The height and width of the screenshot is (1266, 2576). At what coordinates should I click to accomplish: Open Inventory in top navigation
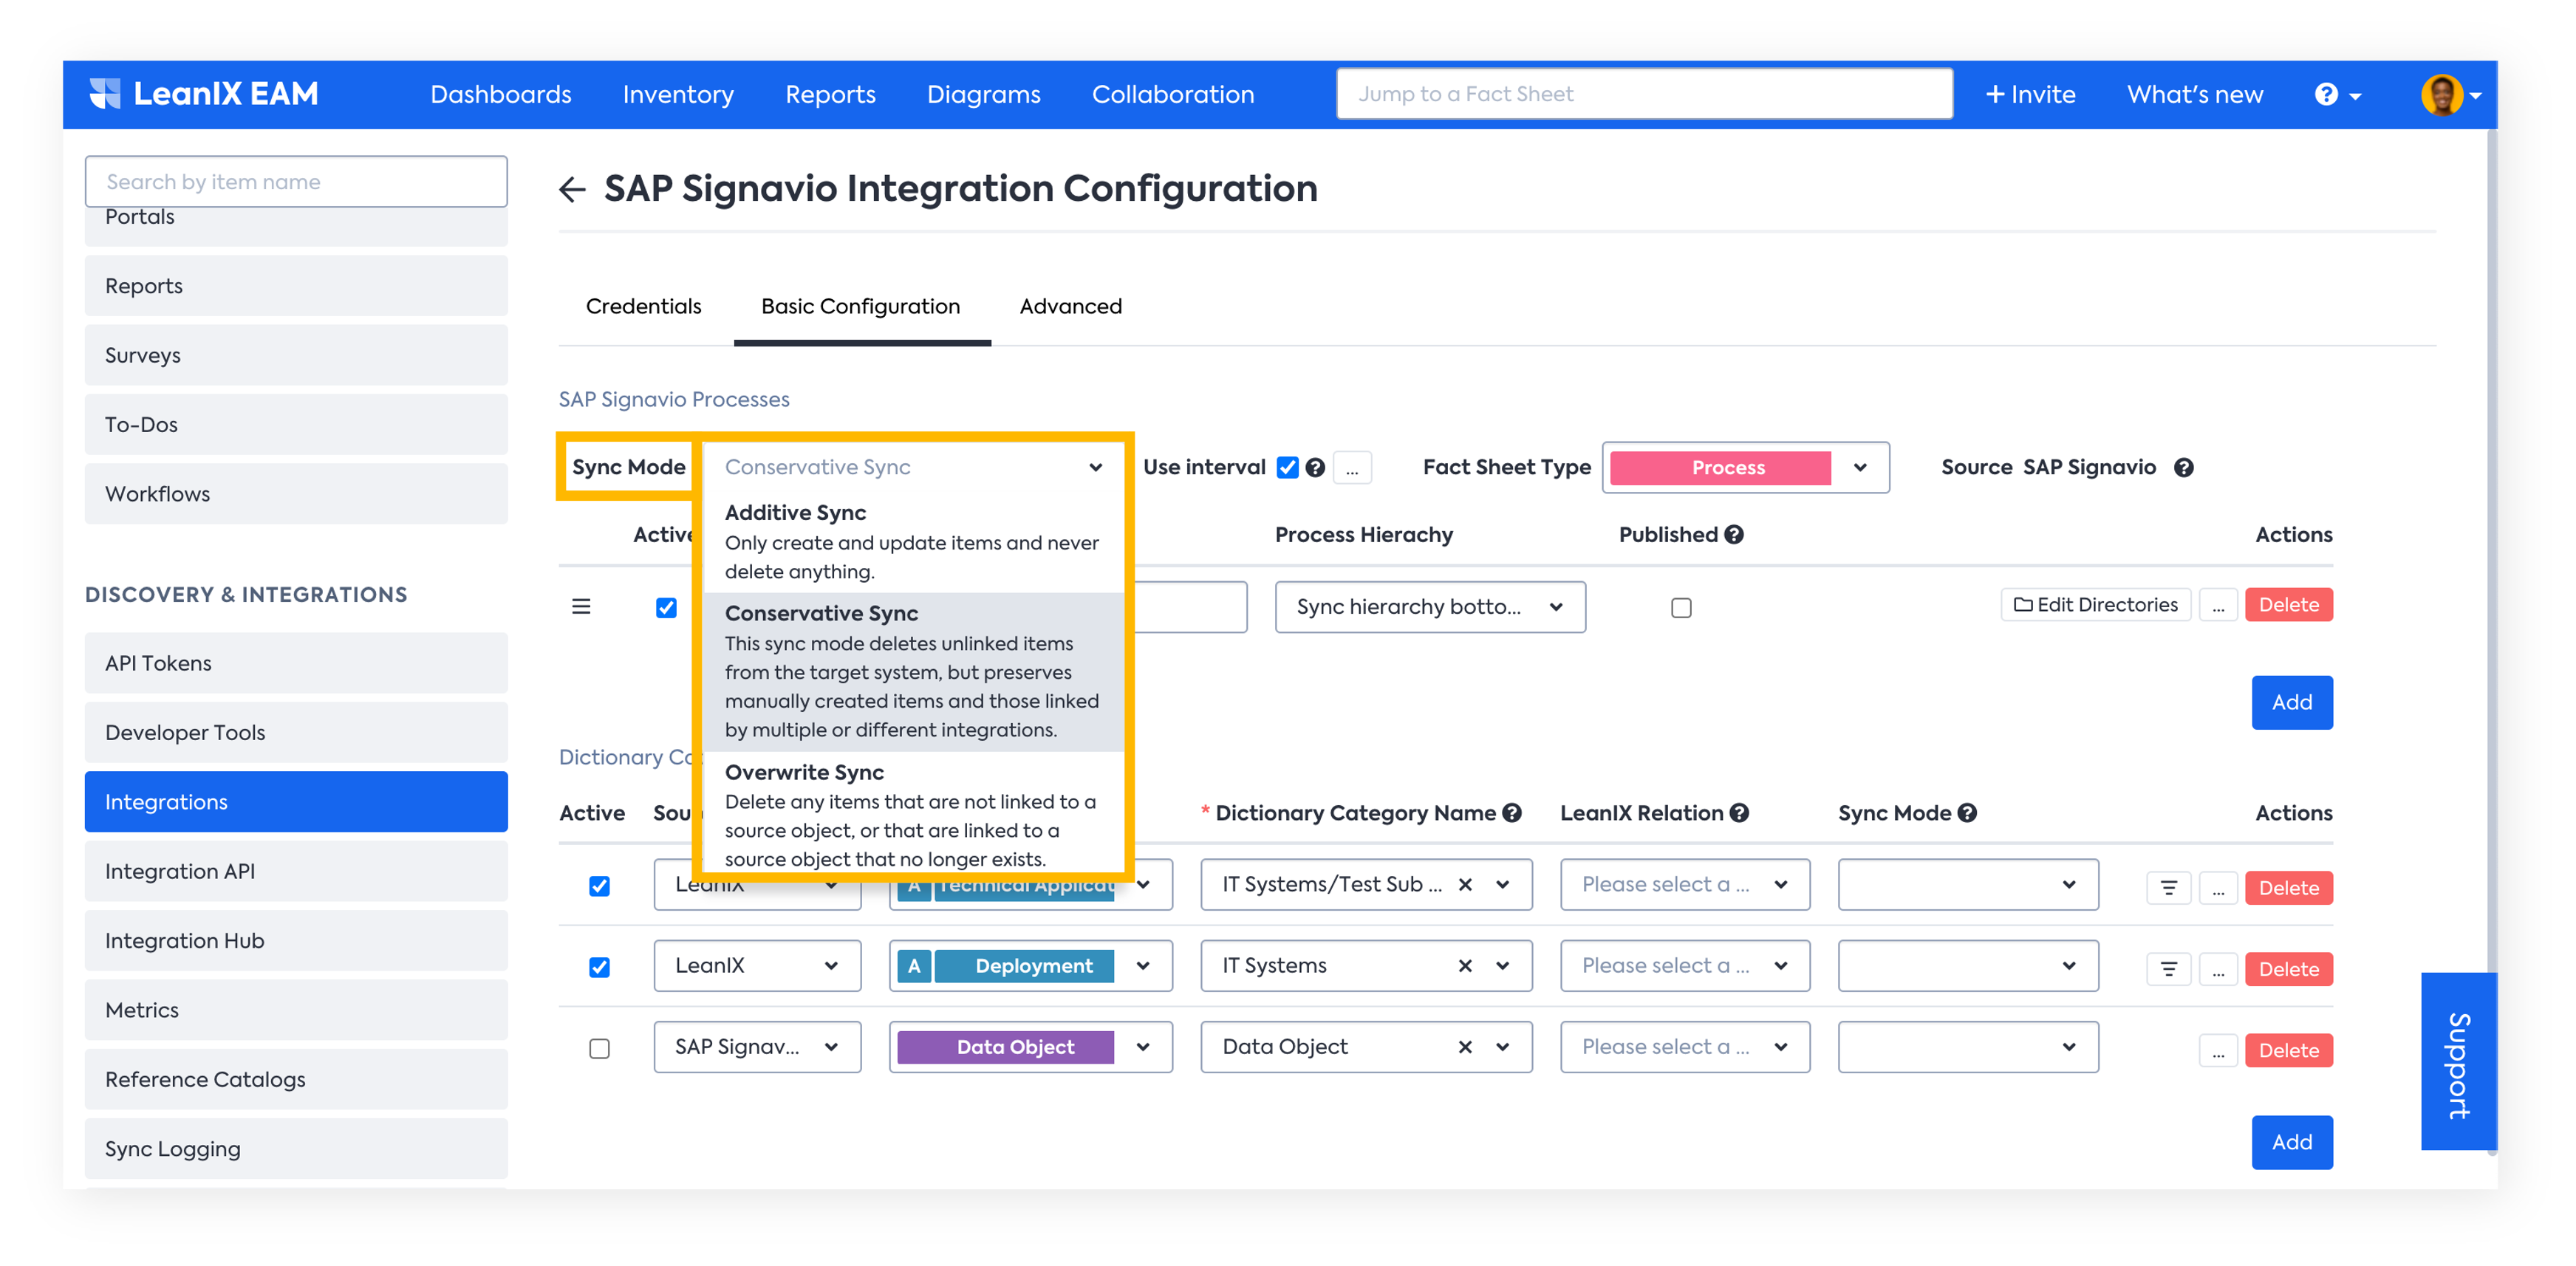coord(678,94)
